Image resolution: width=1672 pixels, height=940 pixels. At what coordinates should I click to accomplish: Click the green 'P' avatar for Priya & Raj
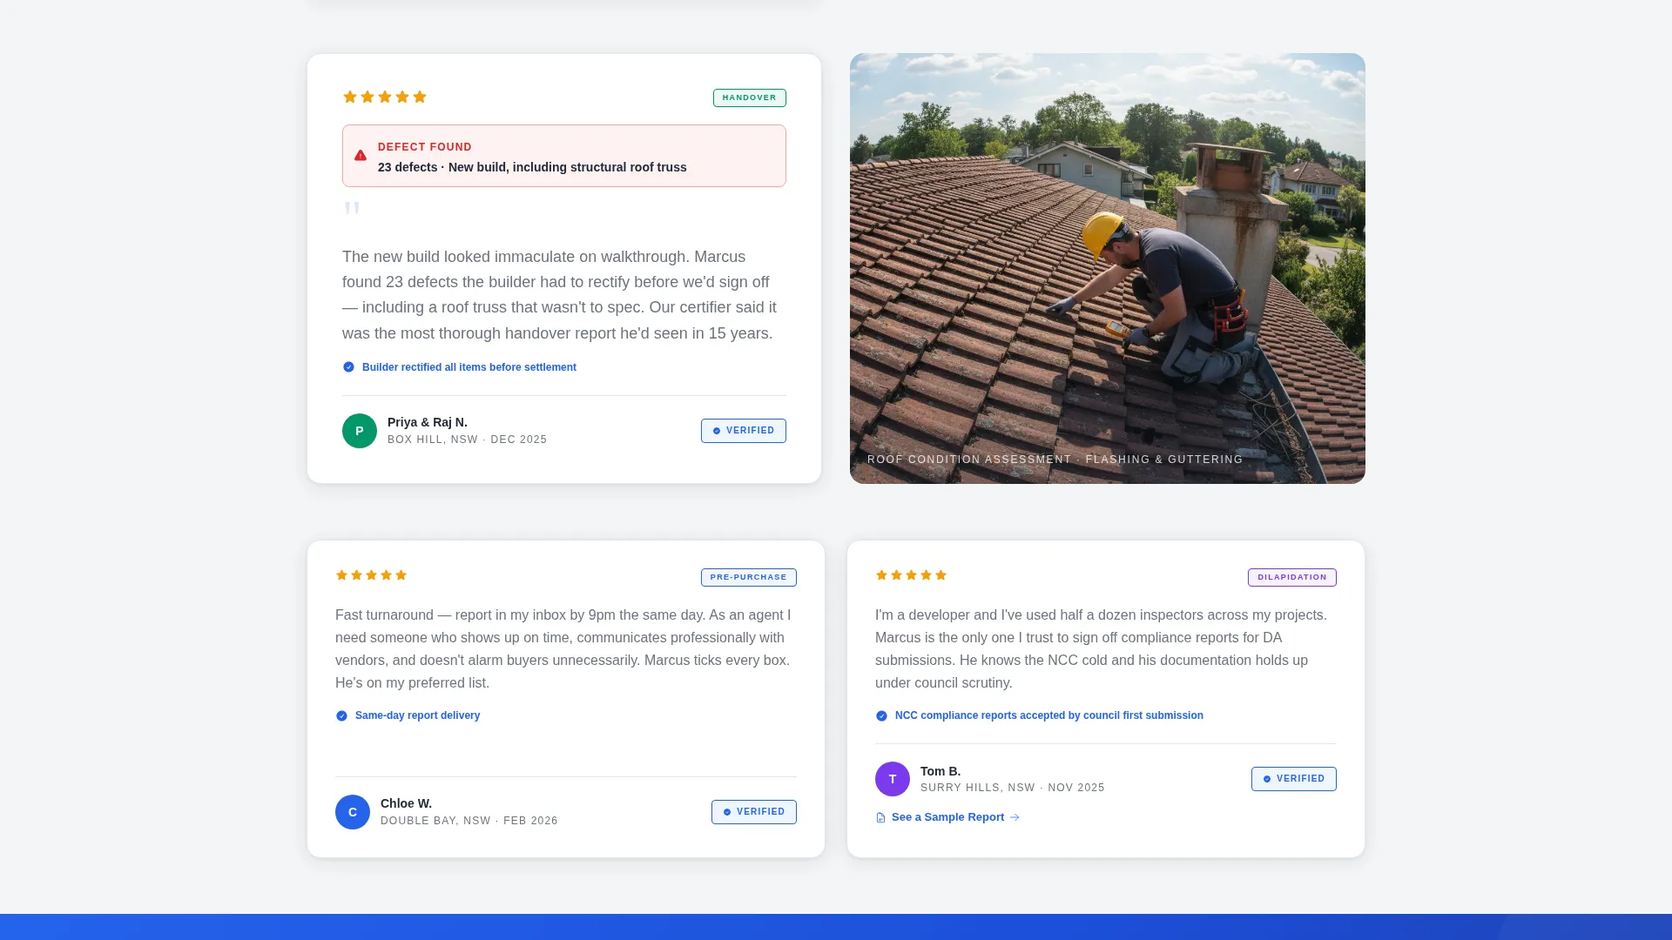360,431
